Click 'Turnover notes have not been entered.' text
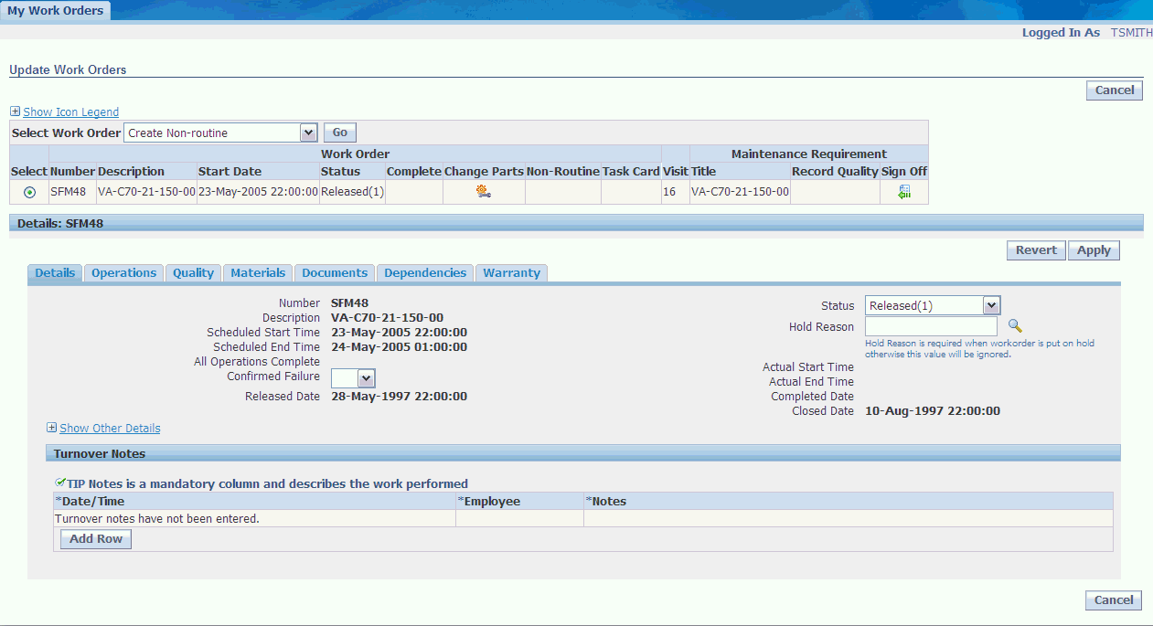Viewport: 1153px width, 626px height. pyautogui.click(x=157, y=518)
